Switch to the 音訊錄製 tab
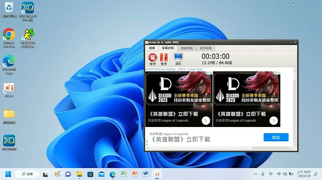Image resolution: width=322 pixels, height=180 pixels. [x=206, y=48]
